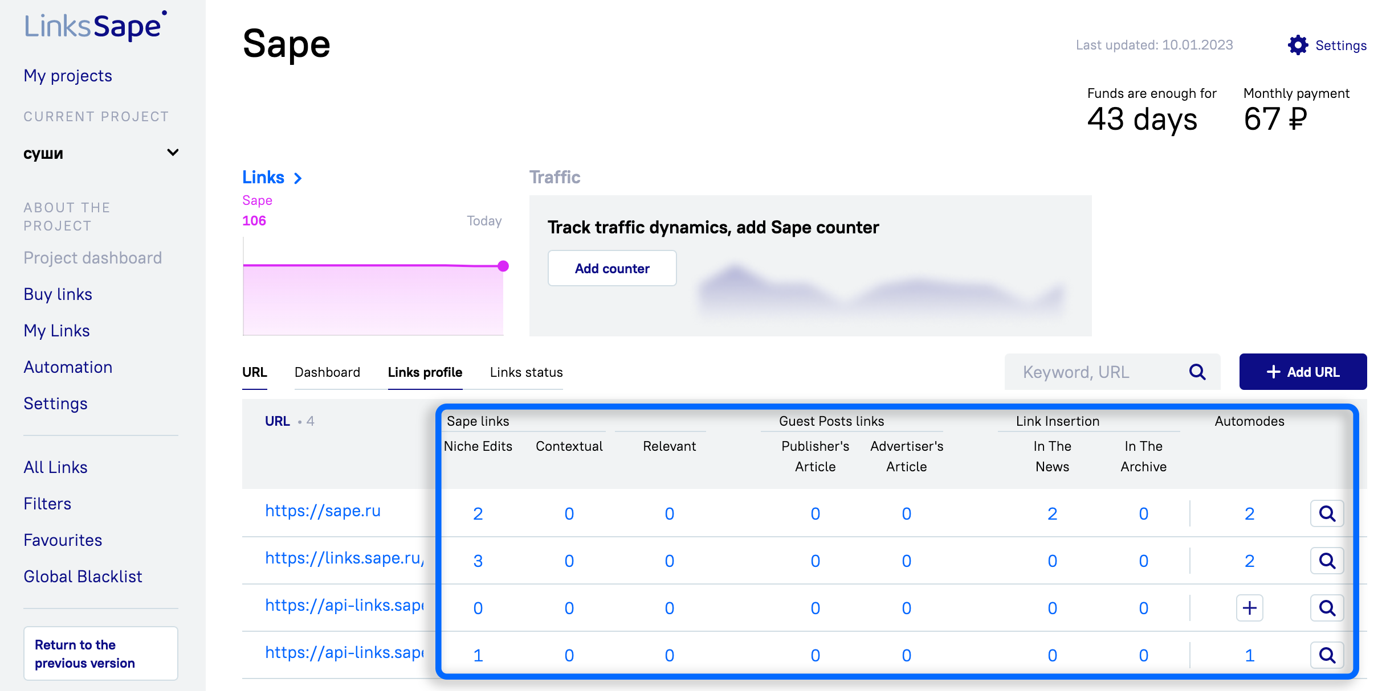
Task: Open My projects in sidebar
Action: pyautogui.click(x=68, y=76)
